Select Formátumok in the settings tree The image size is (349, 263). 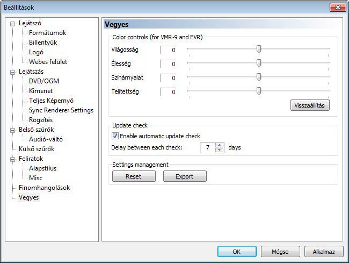pos(47,33)
